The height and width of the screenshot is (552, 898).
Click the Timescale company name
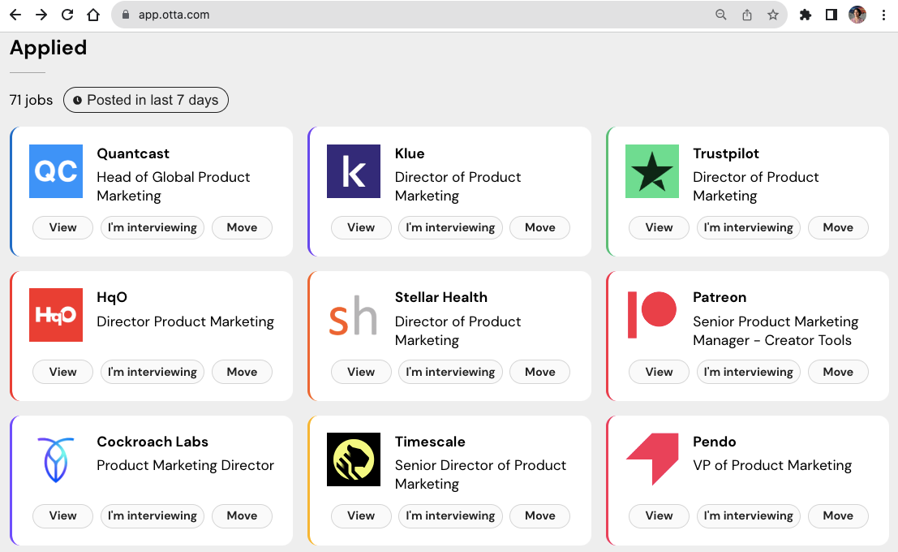[x=430, y=442]
